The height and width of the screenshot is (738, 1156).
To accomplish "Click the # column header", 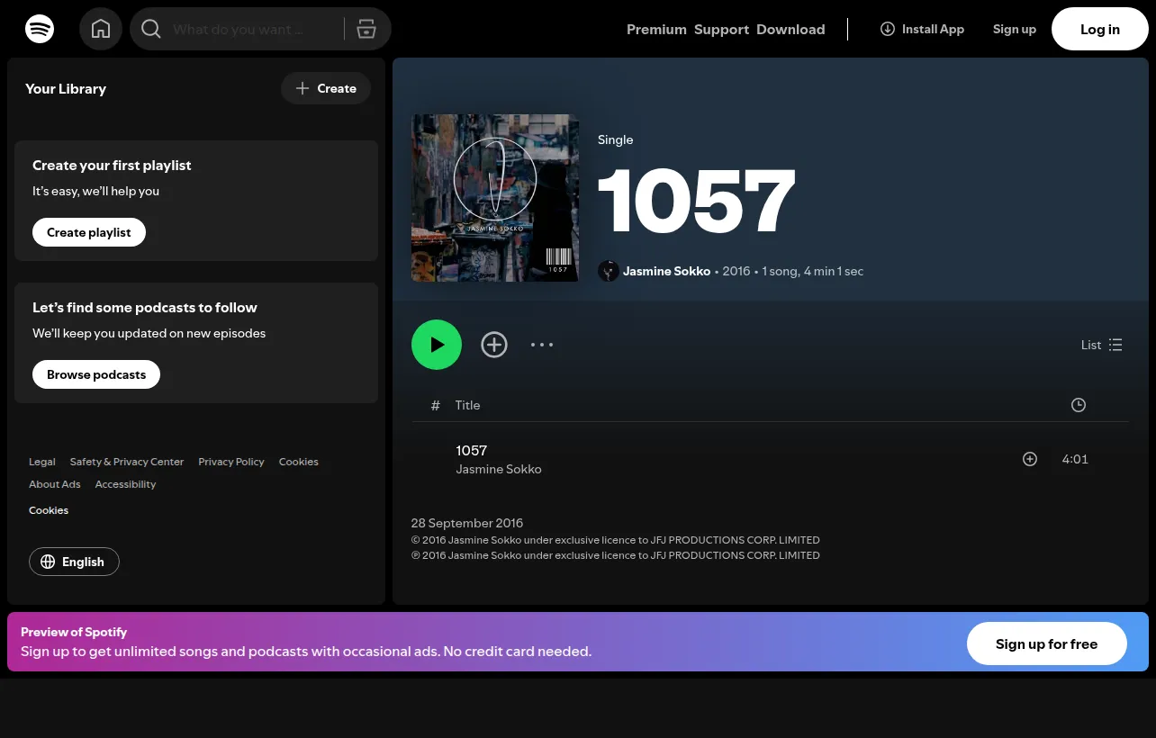I will tap(436, 405).
